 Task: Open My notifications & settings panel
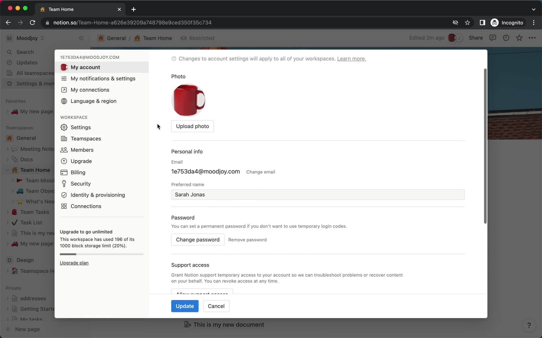pos(103,78)
